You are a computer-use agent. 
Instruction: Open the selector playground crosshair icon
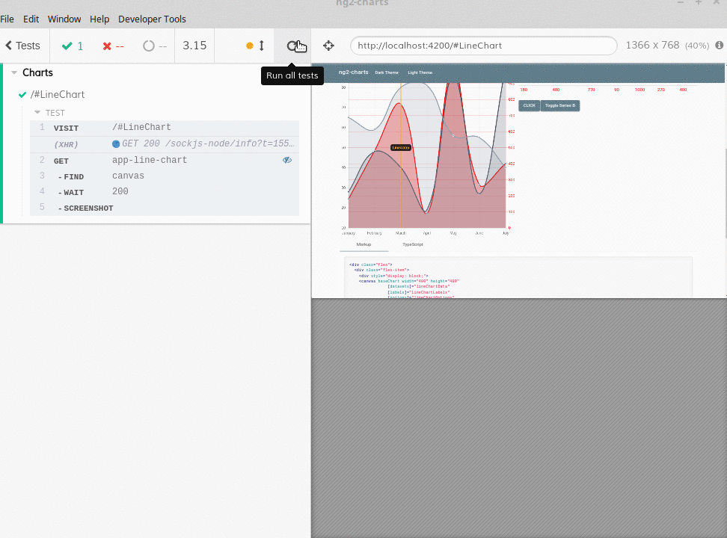(x=328, y=46)
